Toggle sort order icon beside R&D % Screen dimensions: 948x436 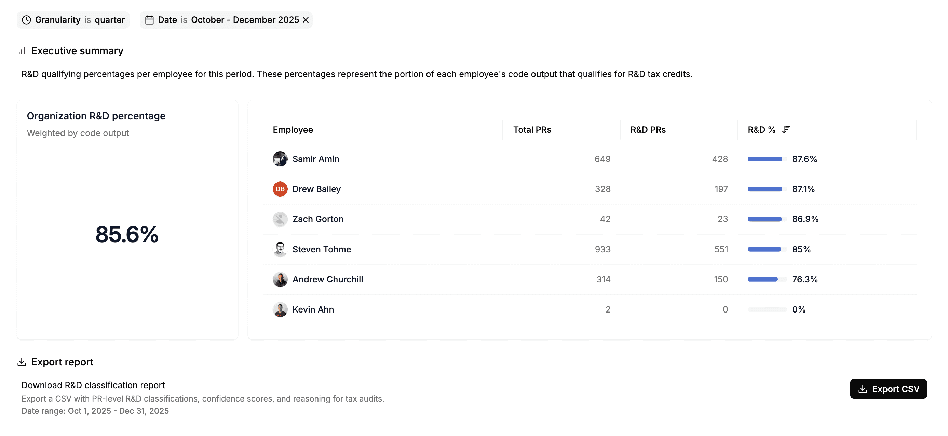coord(786,129)
